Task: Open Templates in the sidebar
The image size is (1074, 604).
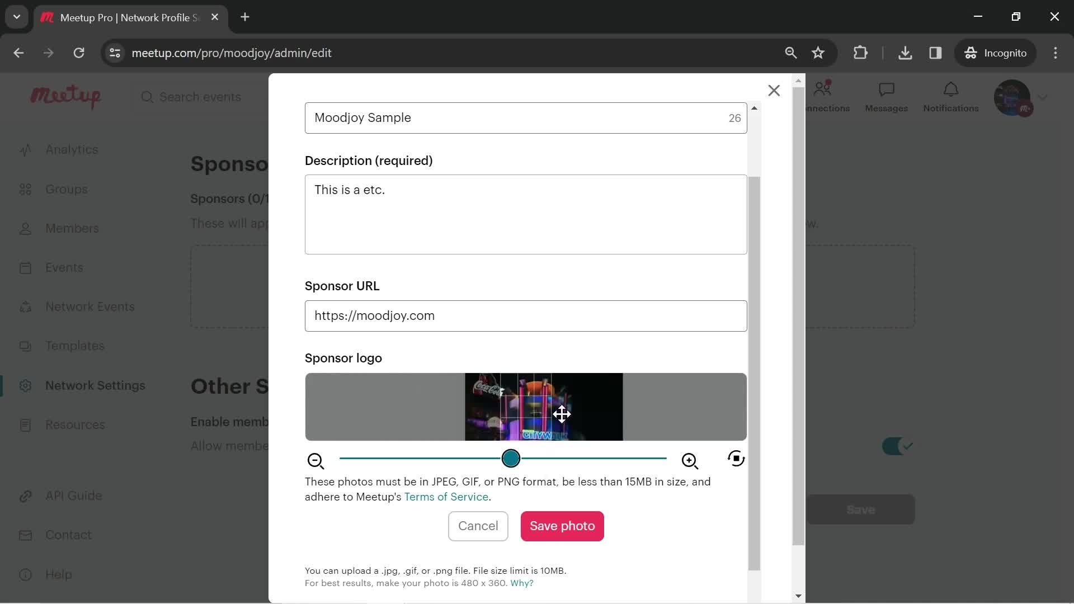Action: pyautogui.click(x=75, y=346)
